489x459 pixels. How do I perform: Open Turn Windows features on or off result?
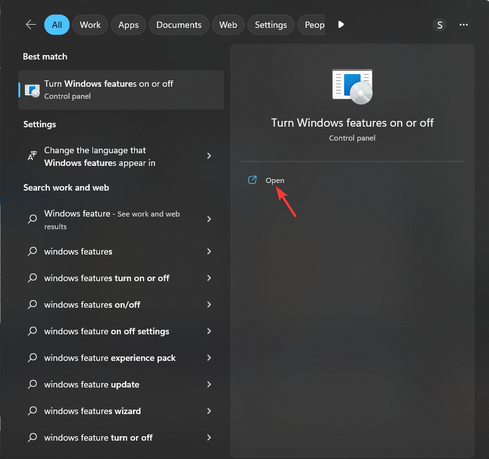point(121,90)
